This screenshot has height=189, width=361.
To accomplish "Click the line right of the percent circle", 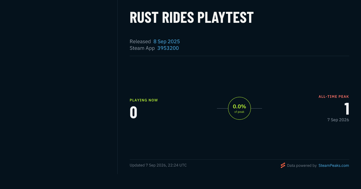I will (256, 108).
